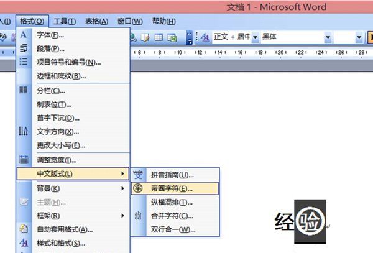Select Bullets and Numbering (项目符号和编号)
373x253 pixels.
(x=73, y=62)
